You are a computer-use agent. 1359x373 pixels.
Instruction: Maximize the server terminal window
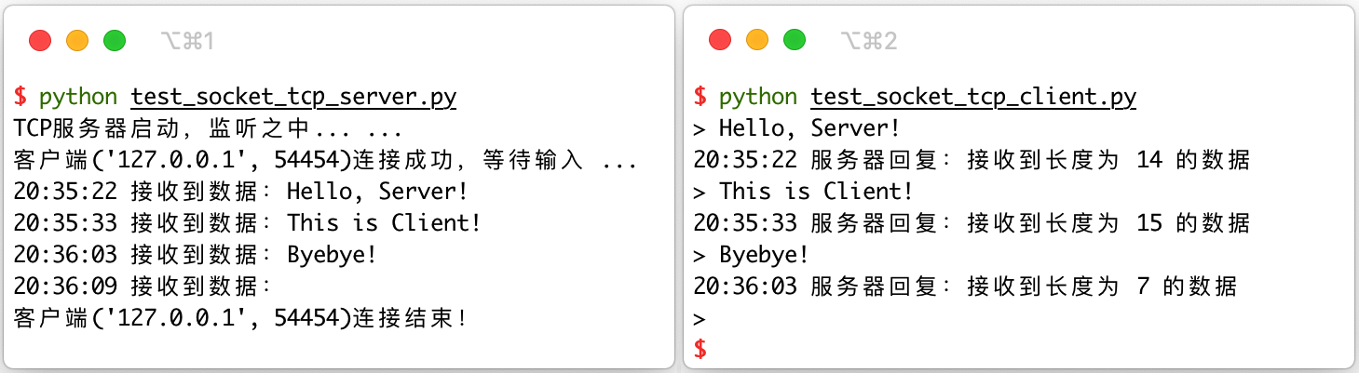115,41
